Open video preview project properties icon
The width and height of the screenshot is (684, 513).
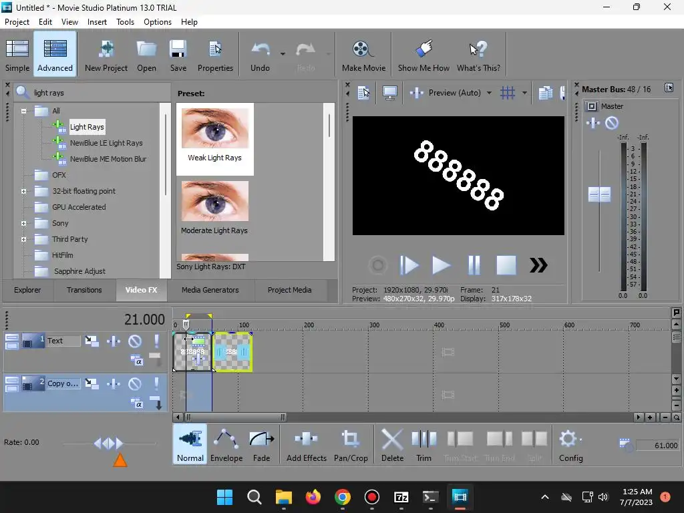(363, 93)
